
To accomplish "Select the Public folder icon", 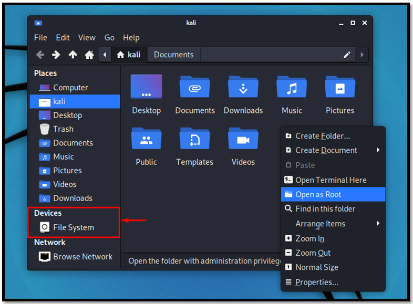I will point(146,139).
